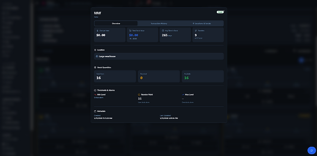This screenshot has width=317, height=156.
Task: Switch to the Transaction History tab
Action: [x=159, y=24]
